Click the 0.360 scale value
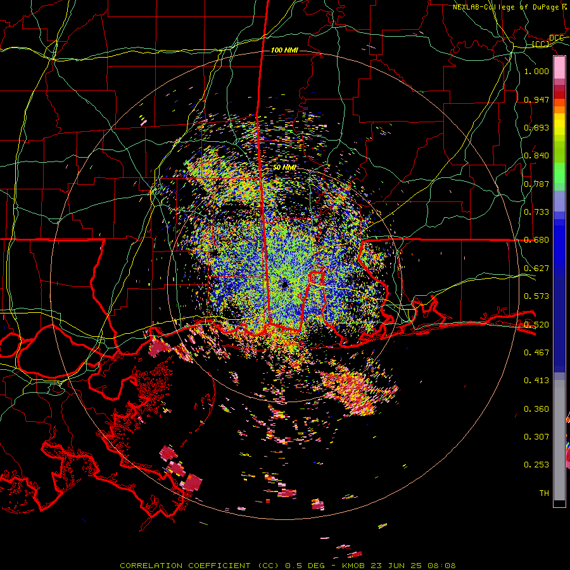This screenshot has width=570, height=570. point(536,409)
